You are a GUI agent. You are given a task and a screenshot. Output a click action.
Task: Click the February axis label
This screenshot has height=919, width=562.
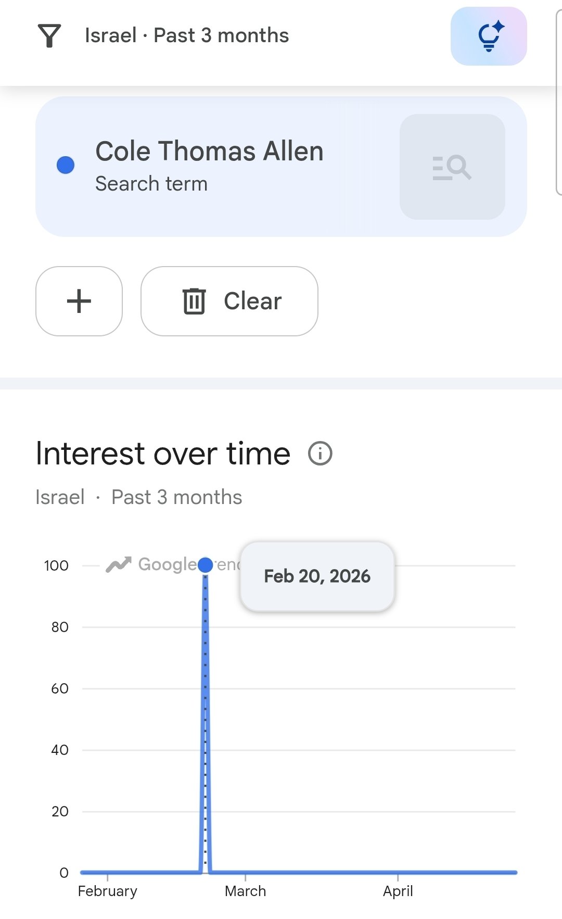[x=107, y=891]
